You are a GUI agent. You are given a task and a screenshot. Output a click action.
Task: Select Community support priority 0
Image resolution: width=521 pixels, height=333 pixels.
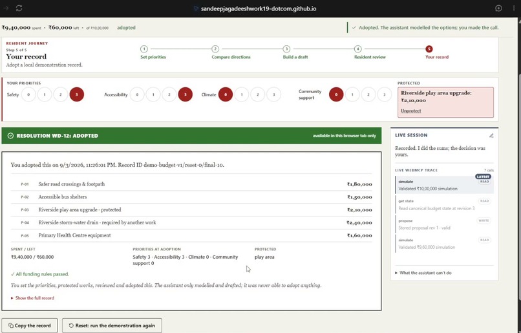pyautogui.click(x=336, y=94)
